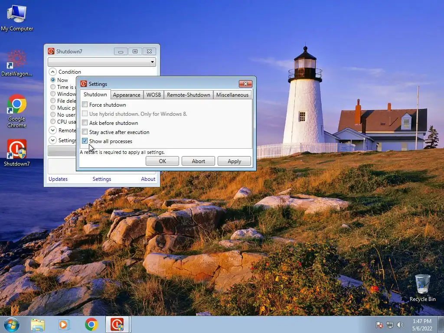Open the action dropdown in Shutdown7
The image size is (444, 333).
pos(101,62)
